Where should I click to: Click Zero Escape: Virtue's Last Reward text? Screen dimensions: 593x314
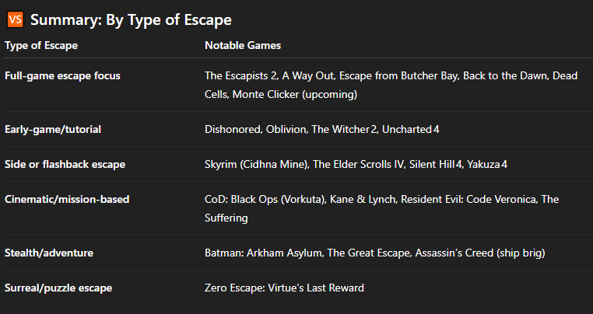tap(284, 288)
